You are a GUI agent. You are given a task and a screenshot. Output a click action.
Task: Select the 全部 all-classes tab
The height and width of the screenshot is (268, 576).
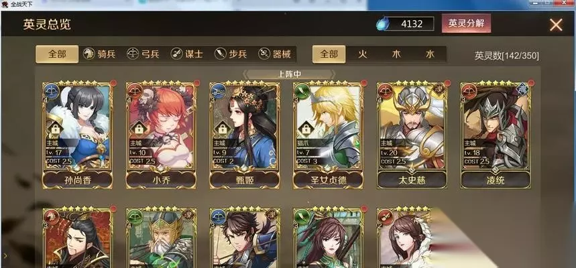click(57, 54)
